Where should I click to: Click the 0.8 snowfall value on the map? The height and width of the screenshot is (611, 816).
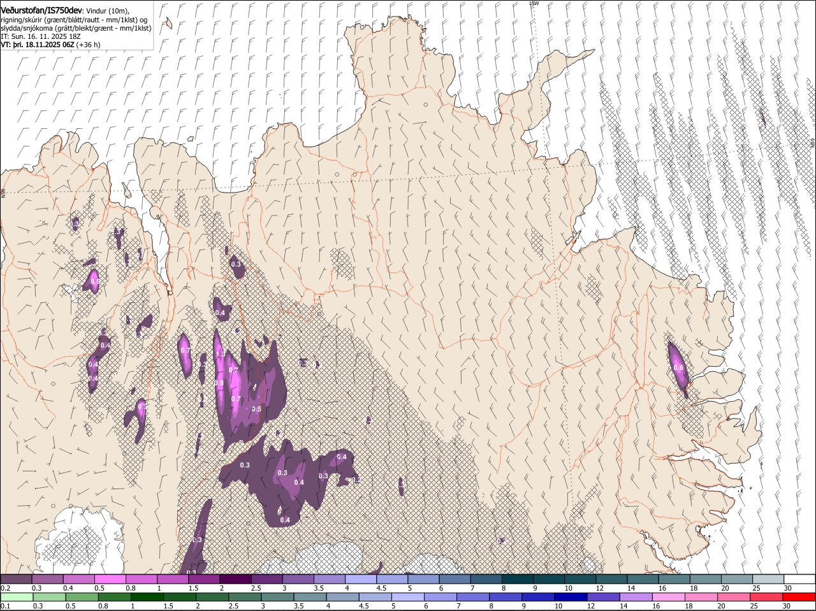point(219,383)
